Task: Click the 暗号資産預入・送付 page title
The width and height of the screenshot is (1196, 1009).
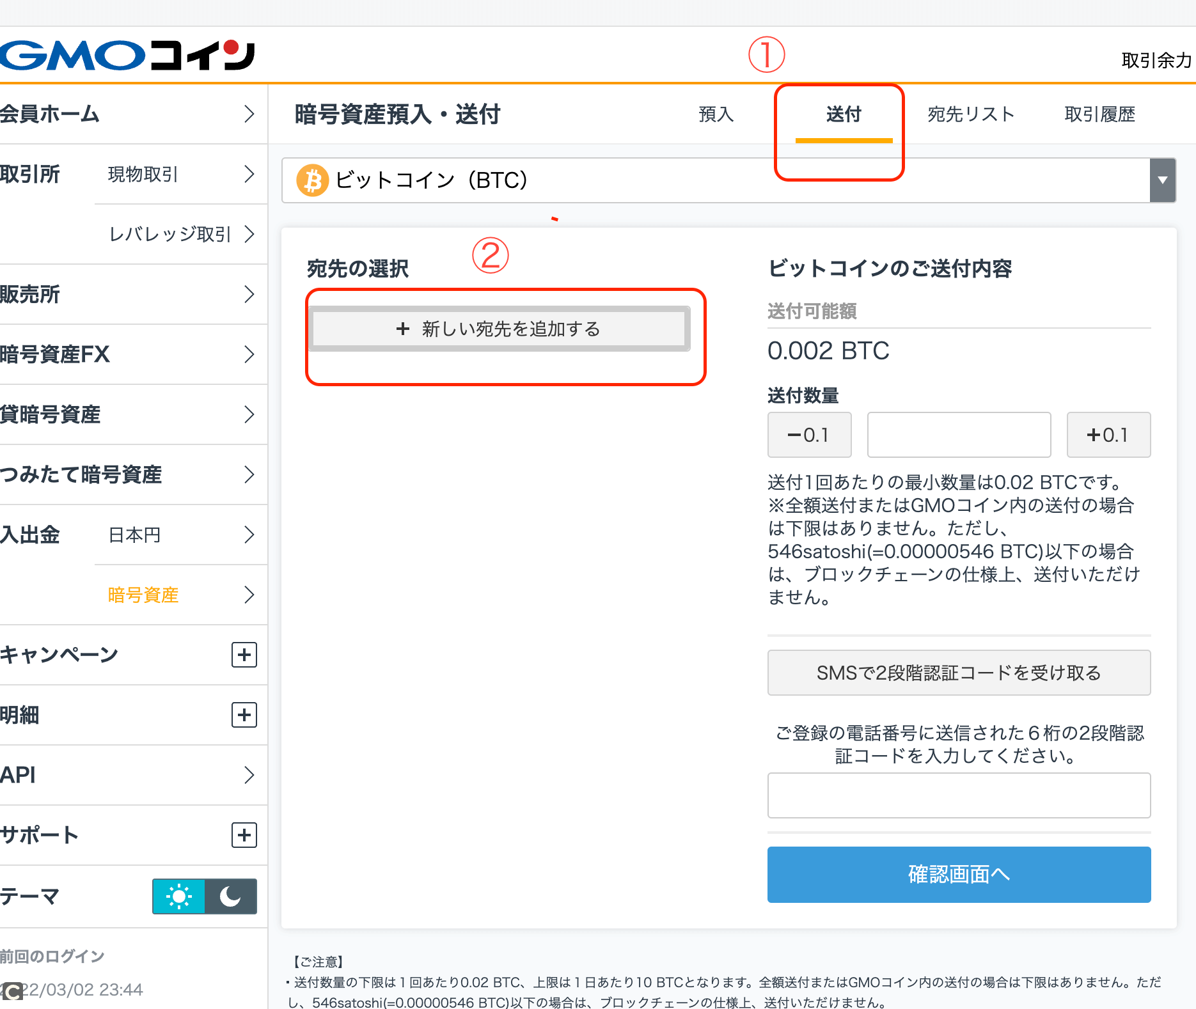Action: click(397, 114)
